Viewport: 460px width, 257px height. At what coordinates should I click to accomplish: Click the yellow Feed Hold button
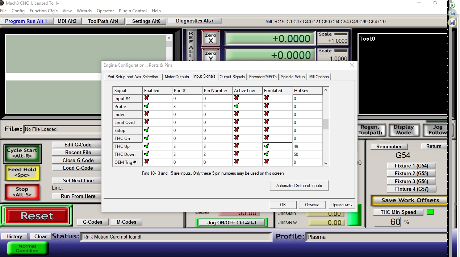click(22, 172)
